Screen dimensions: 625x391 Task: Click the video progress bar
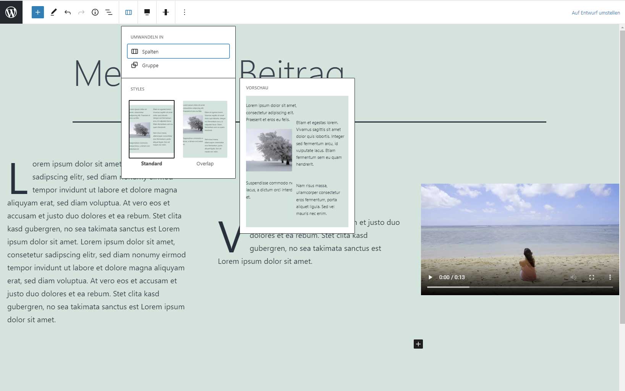click(520, 287)
